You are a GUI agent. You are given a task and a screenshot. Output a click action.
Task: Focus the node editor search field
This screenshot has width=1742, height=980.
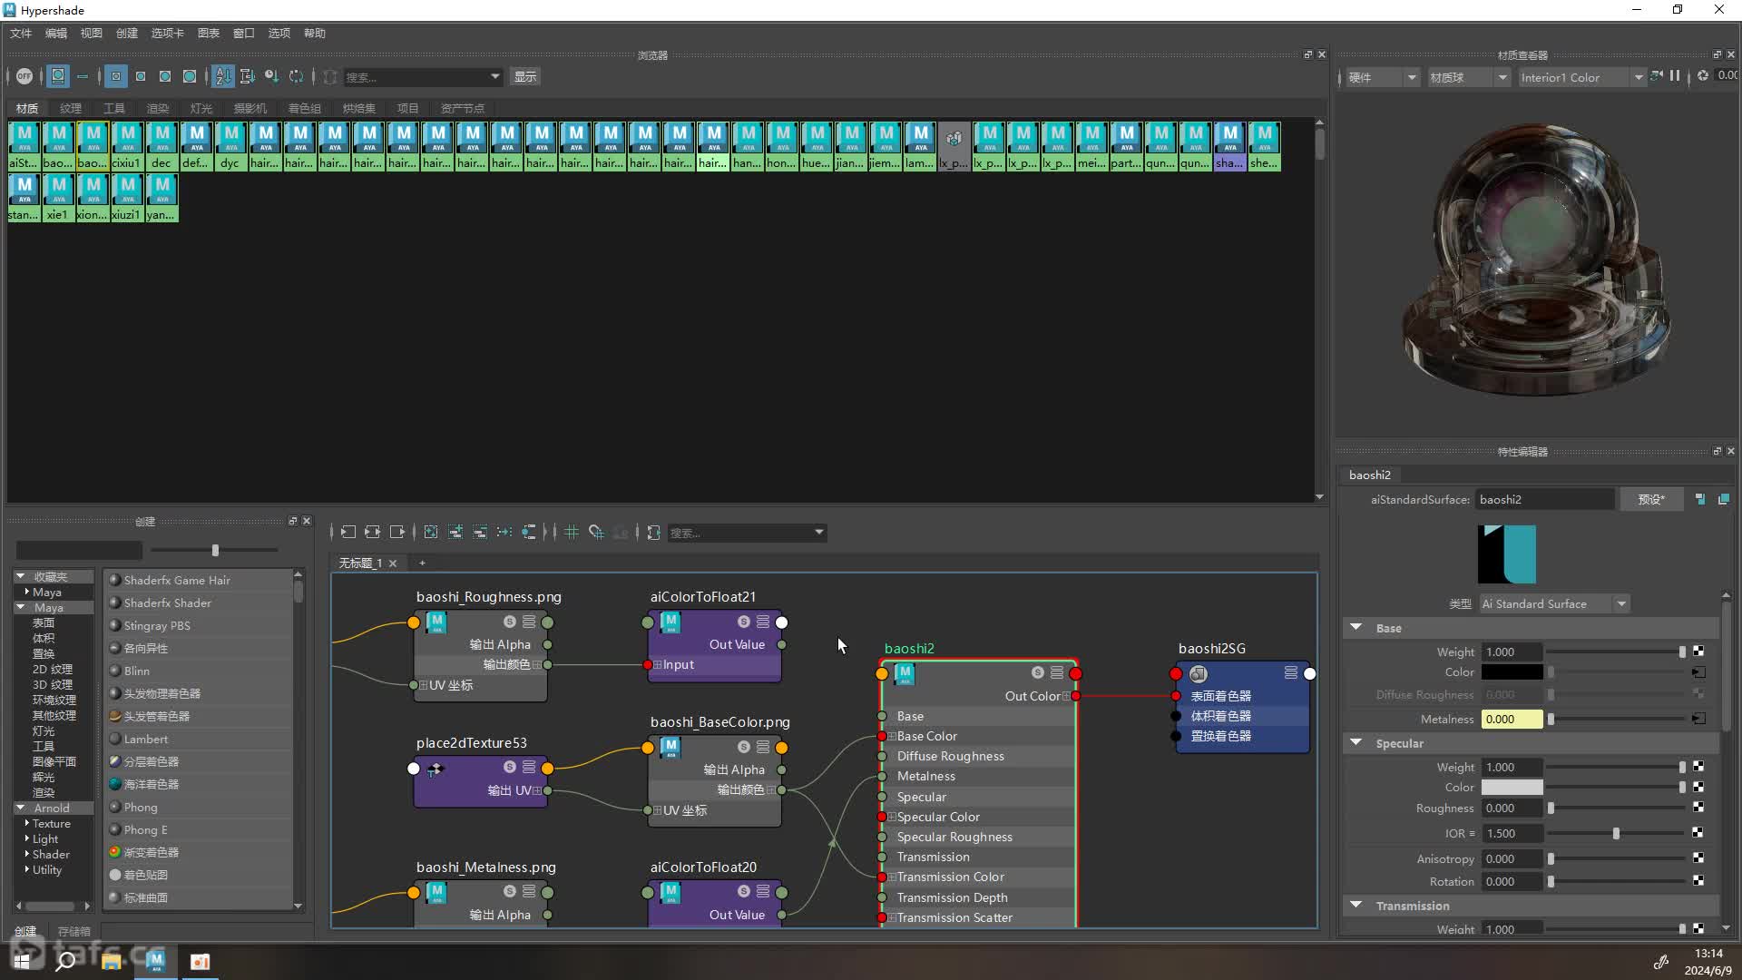pyautogui.click(x=739, y=533)
